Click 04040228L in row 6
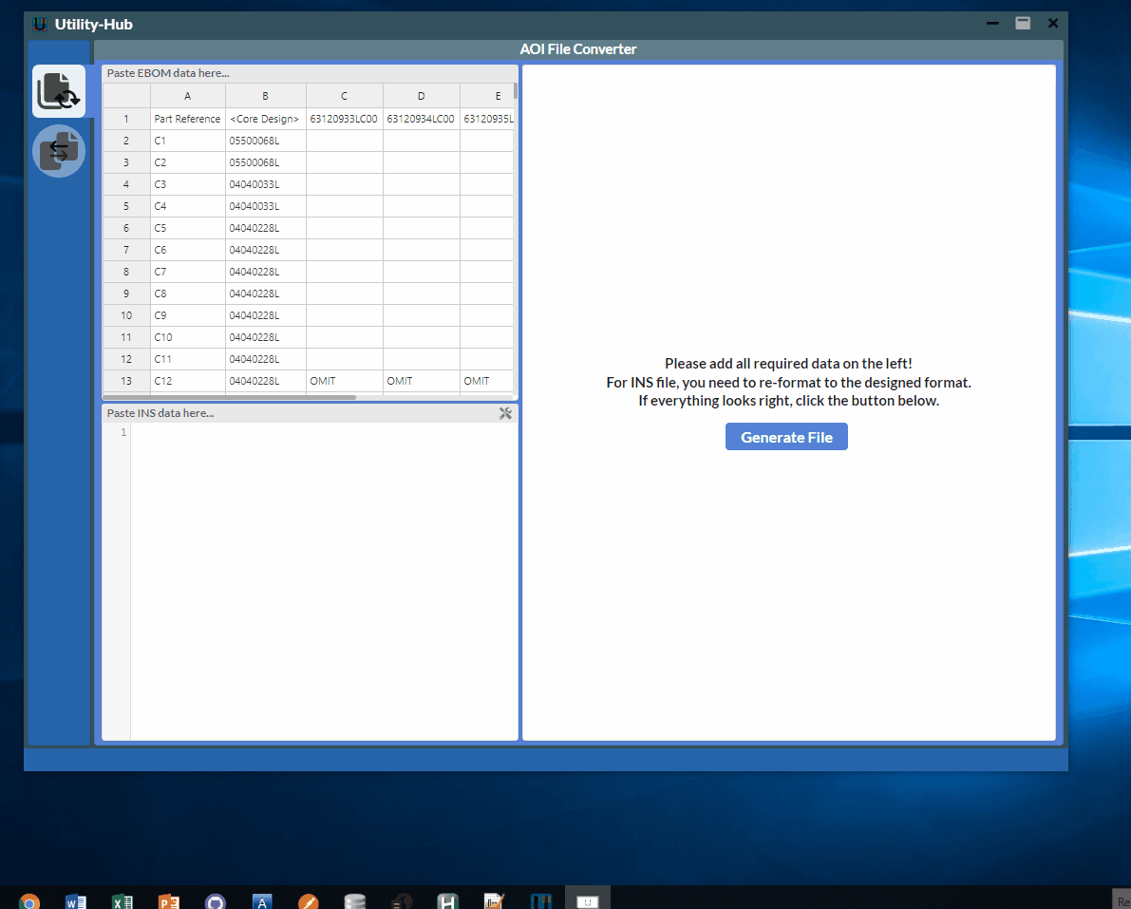Image resolution: width=1131 pixels, height=909 pixels. click(266, 228)
